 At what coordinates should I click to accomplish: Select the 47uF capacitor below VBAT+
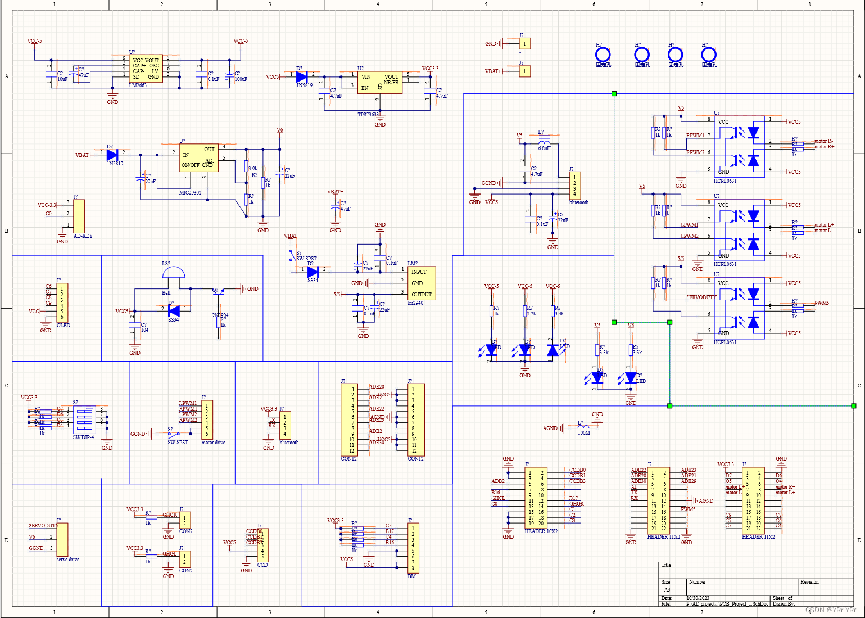336,207
